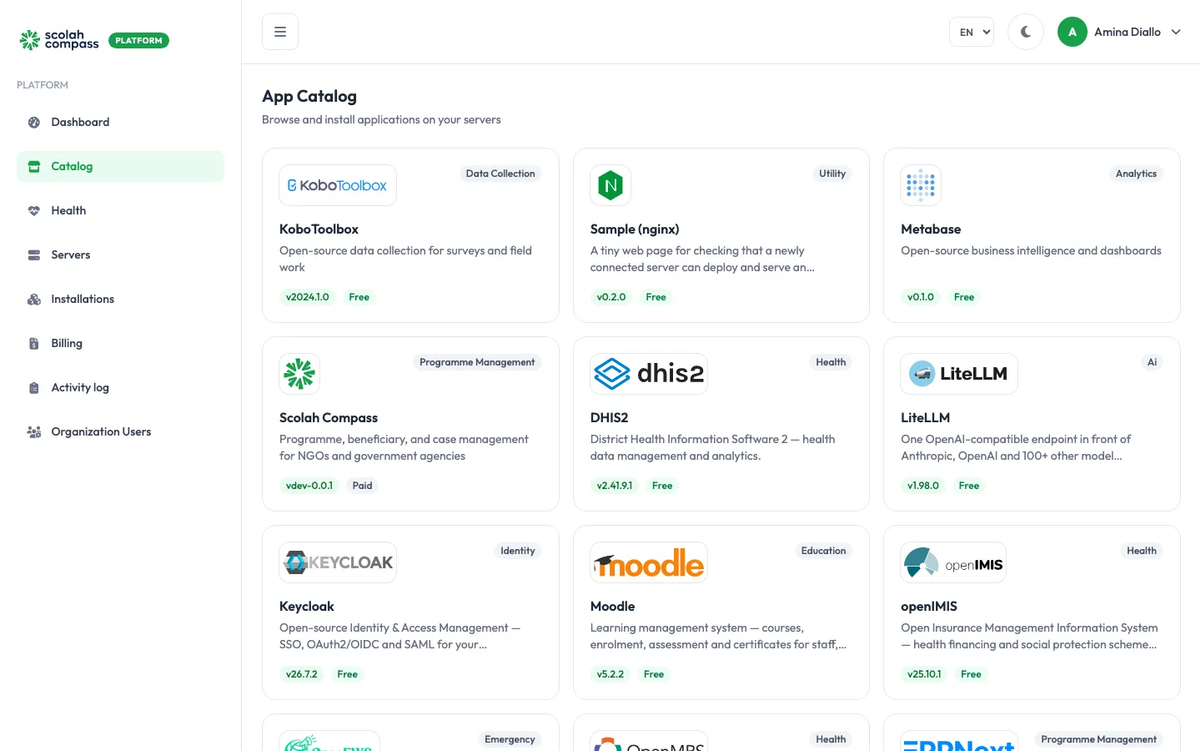Open the KoboToolbox app title

[x=319, y=229]
